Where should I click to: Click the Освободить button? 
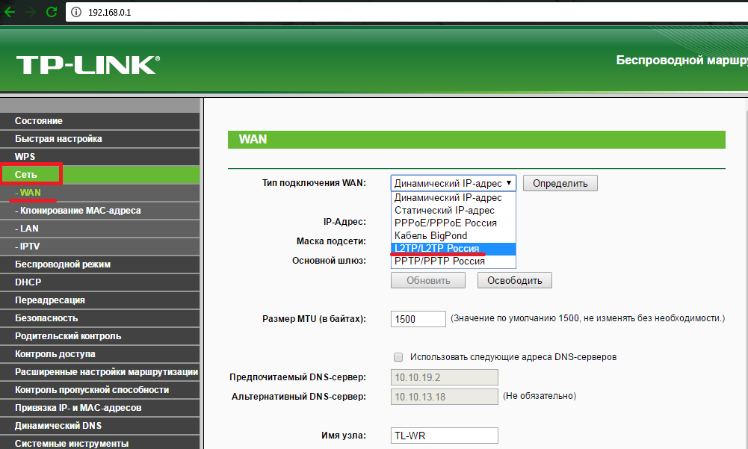[x=514, y=281]
